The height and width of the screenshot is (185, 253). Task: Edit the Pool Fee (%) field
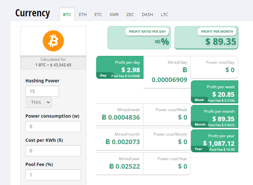53,175
